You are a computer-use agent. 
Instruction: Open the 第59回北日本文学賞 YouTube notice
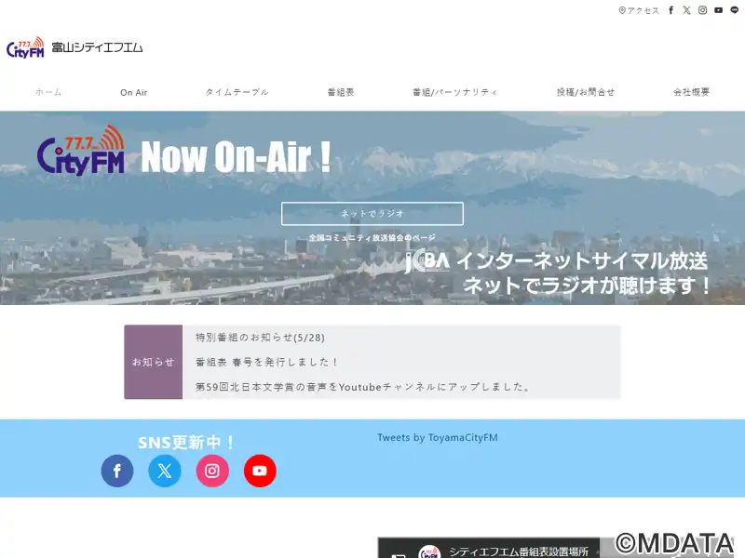point(363,387)
